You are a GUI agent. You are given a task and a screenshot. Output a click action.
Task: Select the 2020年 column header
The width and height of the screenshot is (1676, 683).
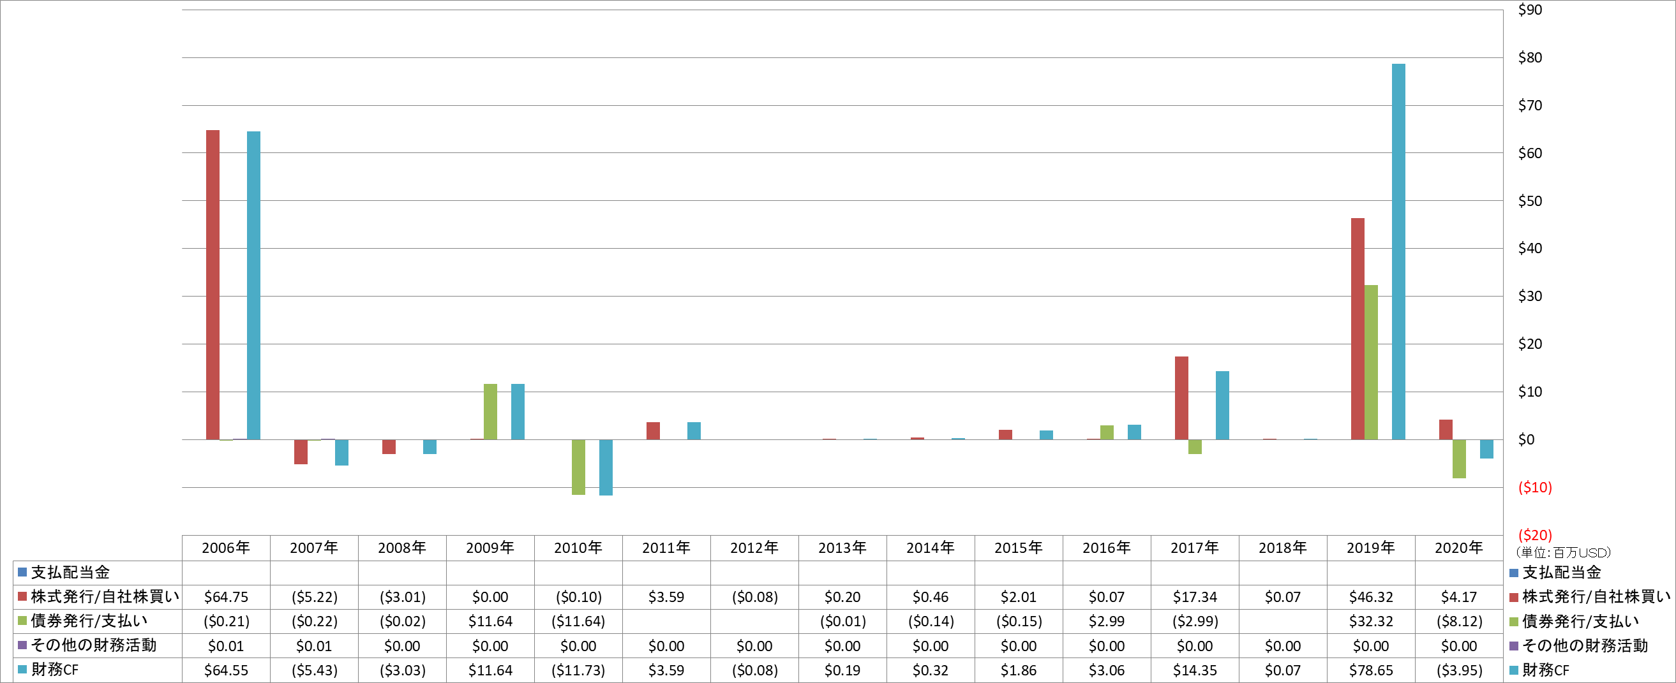click(x=1459, y=548)
